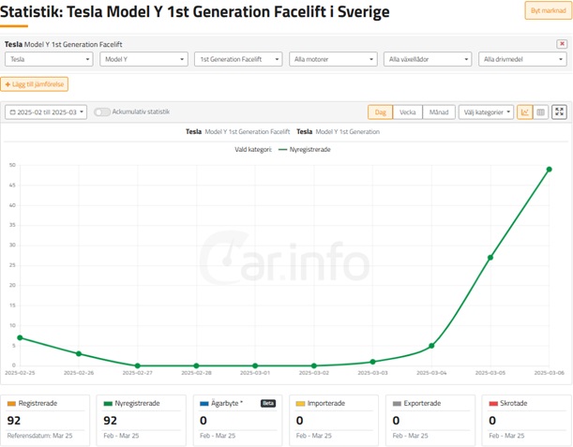Open the date range 2025-02 till 2025-03 picker

[x=46, y=112]
